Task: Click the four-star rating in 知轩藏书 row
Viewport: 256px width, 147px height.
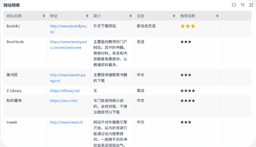Action: point(188,101)
